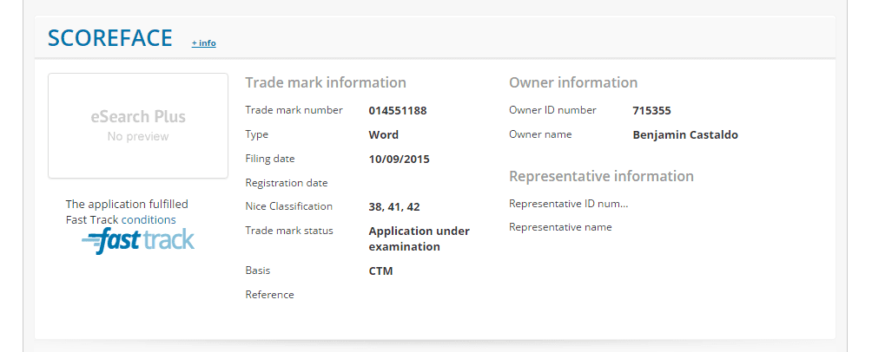Open the '+ info' link beside SCOREFACE
Viewport: 872px width, 352px height.
click(203, 43)
